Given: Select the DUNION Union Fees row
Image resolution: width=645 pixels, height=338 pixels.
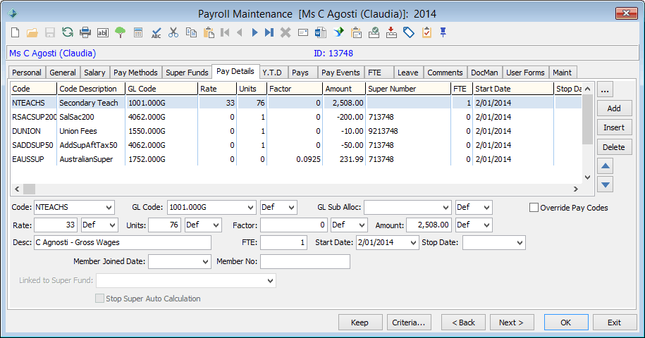Looking at the screenshot, I should tap(296, 131).
